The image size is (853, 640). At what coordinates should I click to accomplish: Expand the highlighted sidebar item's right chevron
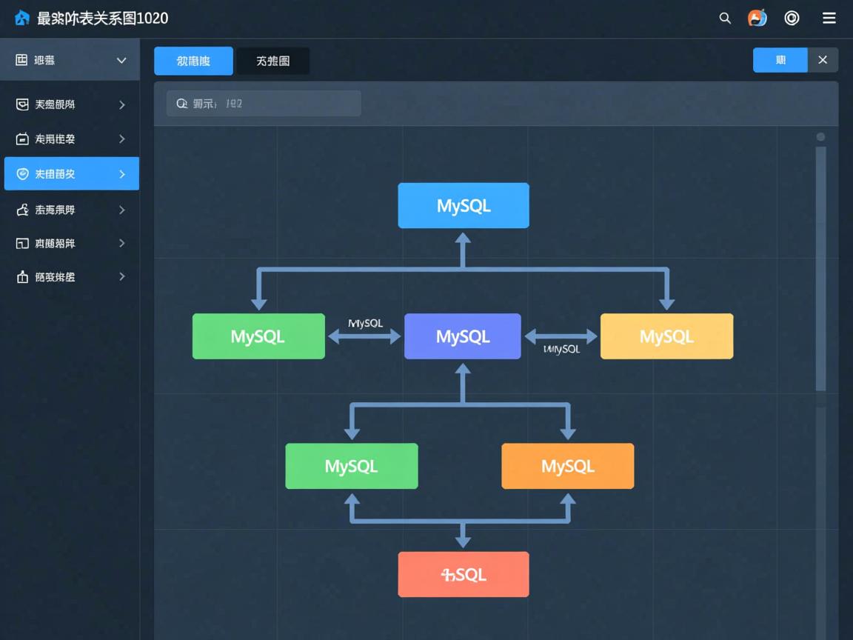123,173
